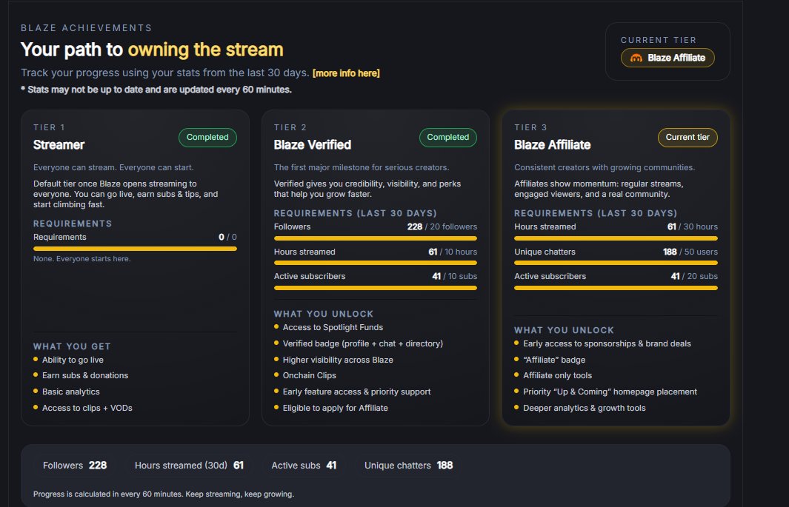Click the '“Affiliate” badge' list item
This screenshot has height=507, width=789.
point(554,360)
